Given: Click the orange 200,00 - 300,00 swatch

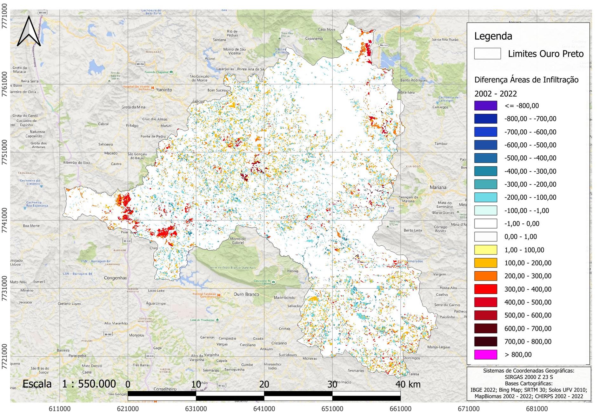Looking at the screenshot, I should 485,276.
